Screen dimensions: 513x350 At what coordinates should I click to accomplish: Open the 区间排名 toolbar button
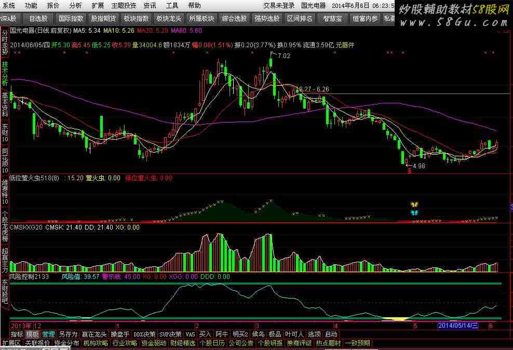pos(300,18)
